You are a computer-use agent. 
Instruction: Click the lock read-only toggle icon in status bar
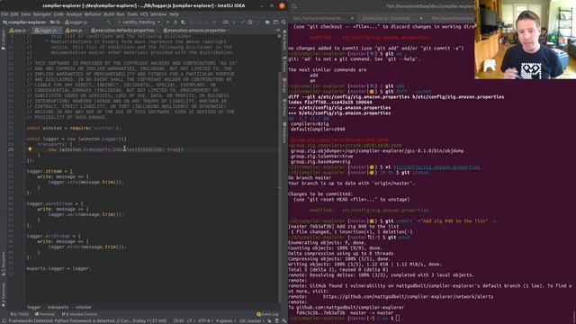pyautogui.click(x=270, y=320)
